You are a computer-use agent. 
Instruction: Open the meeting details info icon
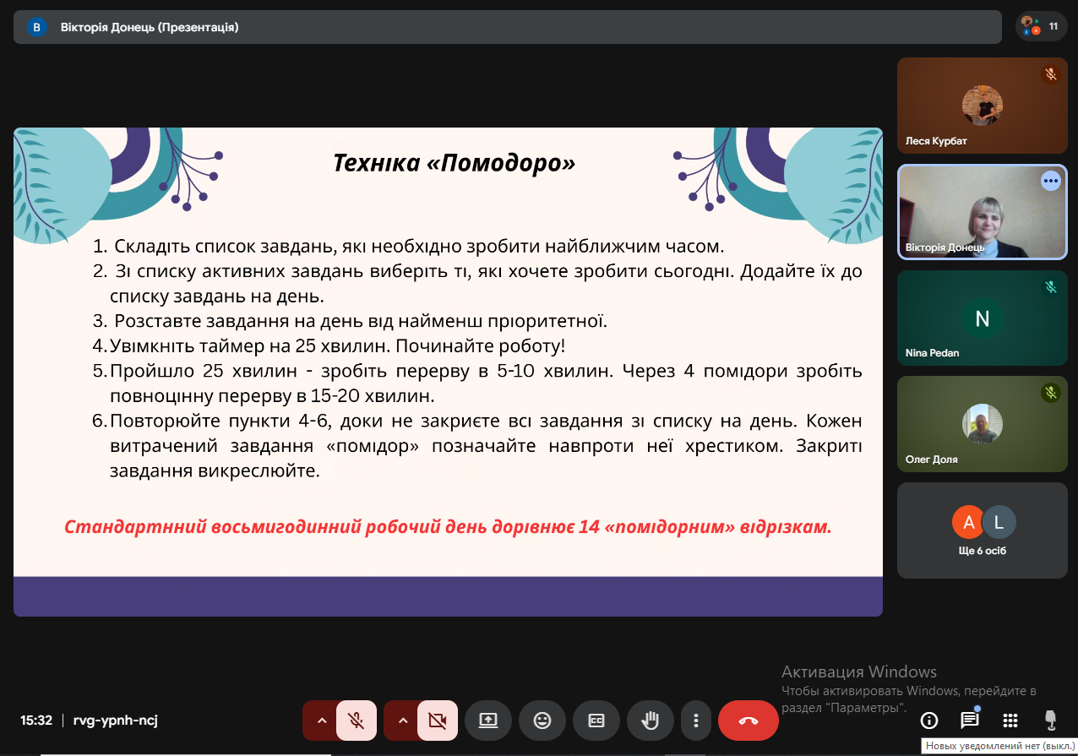click(x=929, y=721)
